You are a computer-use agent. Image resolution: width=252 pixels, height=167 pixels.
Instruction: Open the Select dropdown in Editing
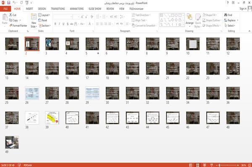point(230,26)
